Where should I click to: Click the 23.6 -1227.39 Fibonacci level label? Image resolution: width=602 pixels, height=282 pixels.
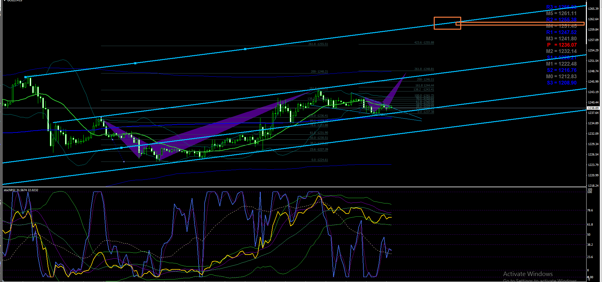pyautogui.click(x=319, y=150)
